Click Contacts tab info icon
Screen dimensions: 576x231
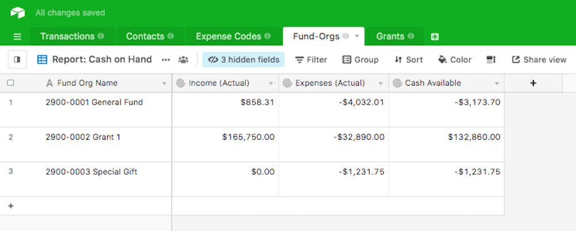(x=170, y=36)
